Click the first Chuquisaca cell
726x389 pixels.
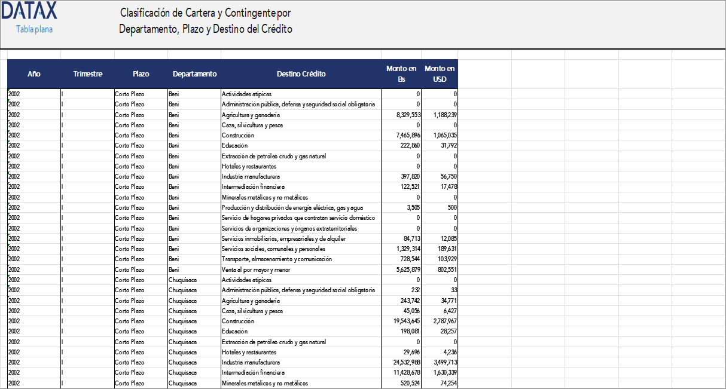(x=182, y=280)
